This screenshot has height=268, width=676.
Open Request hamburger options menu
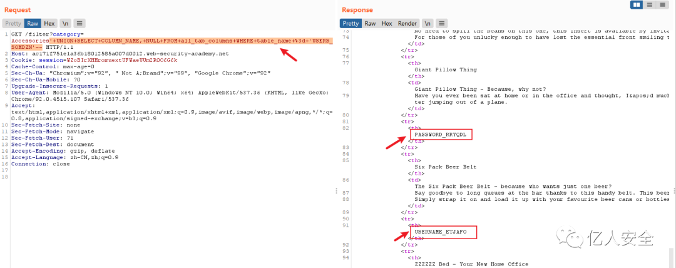click(x=79, y=23)
